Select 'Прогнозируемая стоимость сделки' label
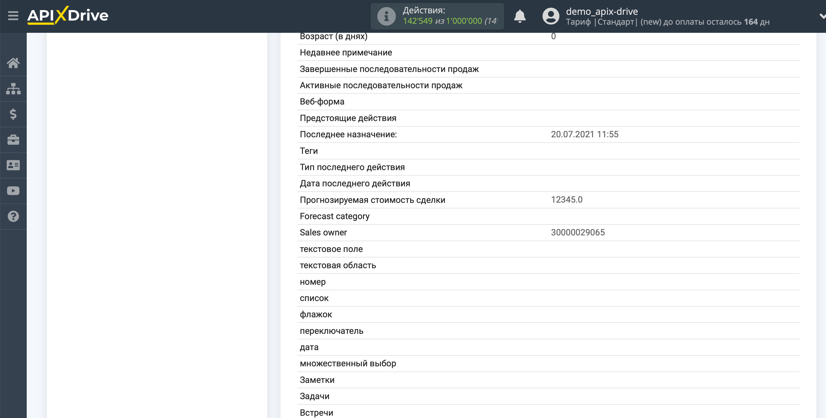Screen dimensions: 826x418 pos(372,200)
